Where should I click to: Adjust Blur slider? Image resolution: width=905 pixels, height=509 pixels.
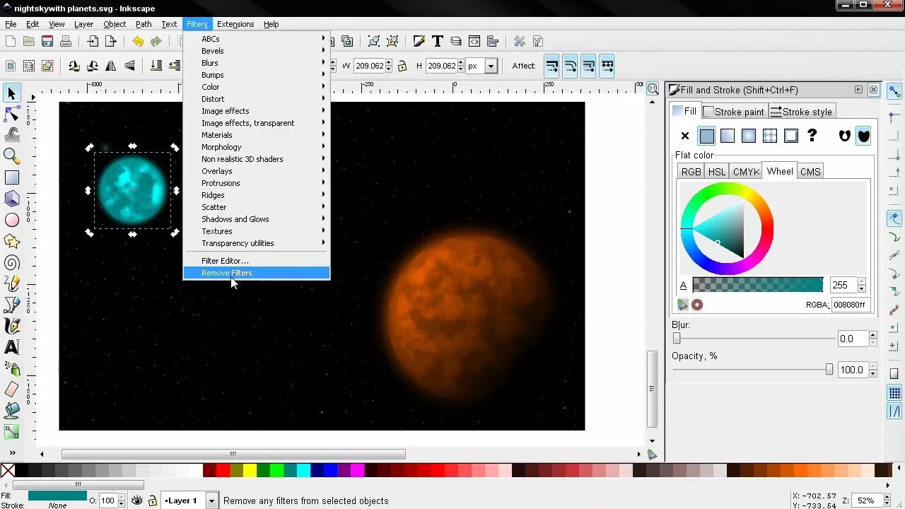click(x=753, y=339)
